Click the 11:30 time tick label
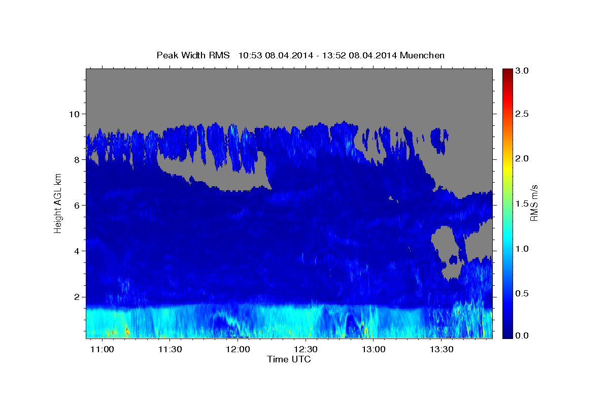The width and height of the screenshot is (609, 406). point(171,350)
